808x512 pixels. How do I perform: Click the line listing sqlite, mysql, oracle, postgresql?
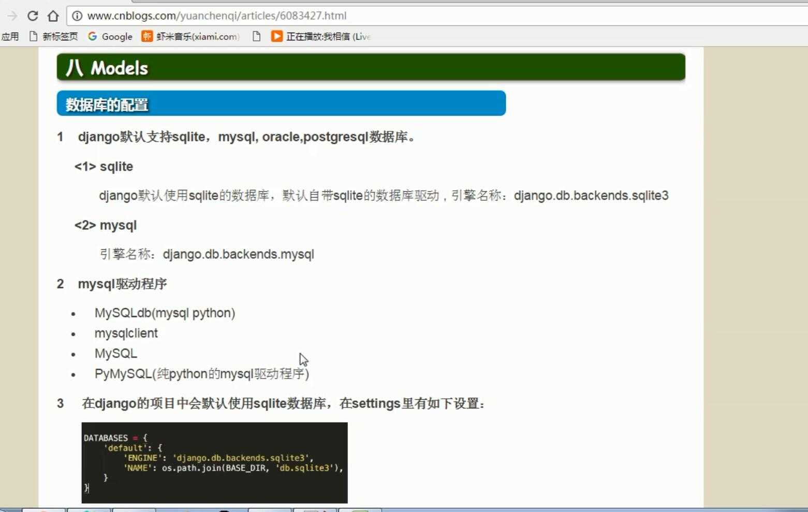[x=247, y=137]
